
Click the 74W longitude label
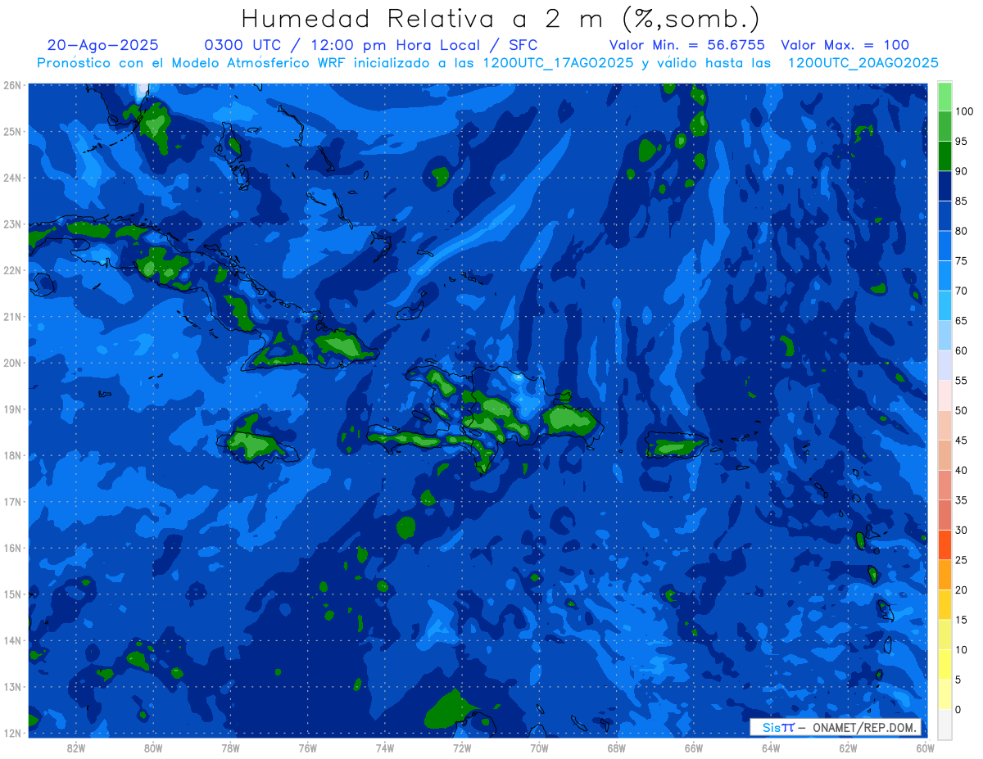385,748
